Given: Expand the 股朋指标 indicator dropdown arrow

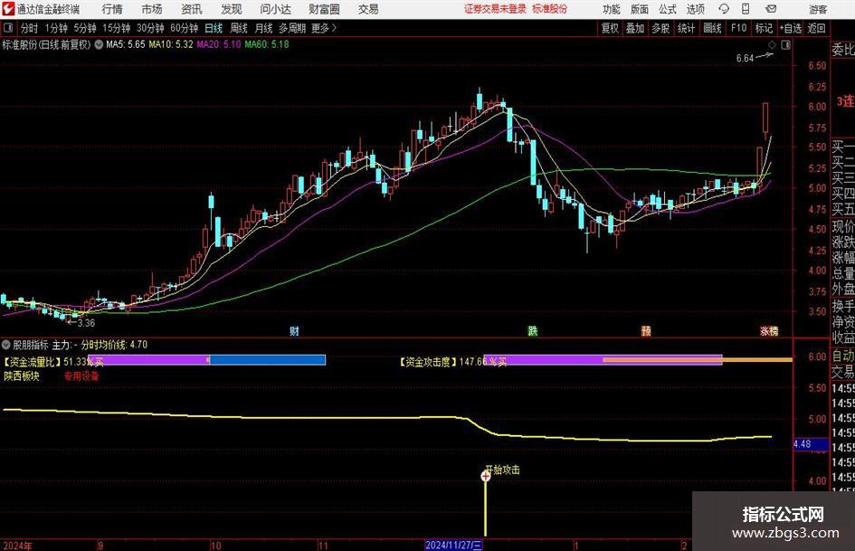Looking at the screenshot, I should point(6,345).
